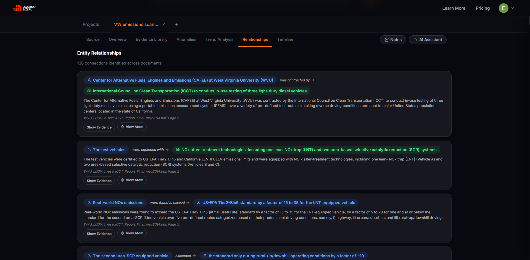This screenshot has height=260, width=530.
Task: View Atom for Real-world NOx emissions relationship
Action: click(x=132, y=233)
